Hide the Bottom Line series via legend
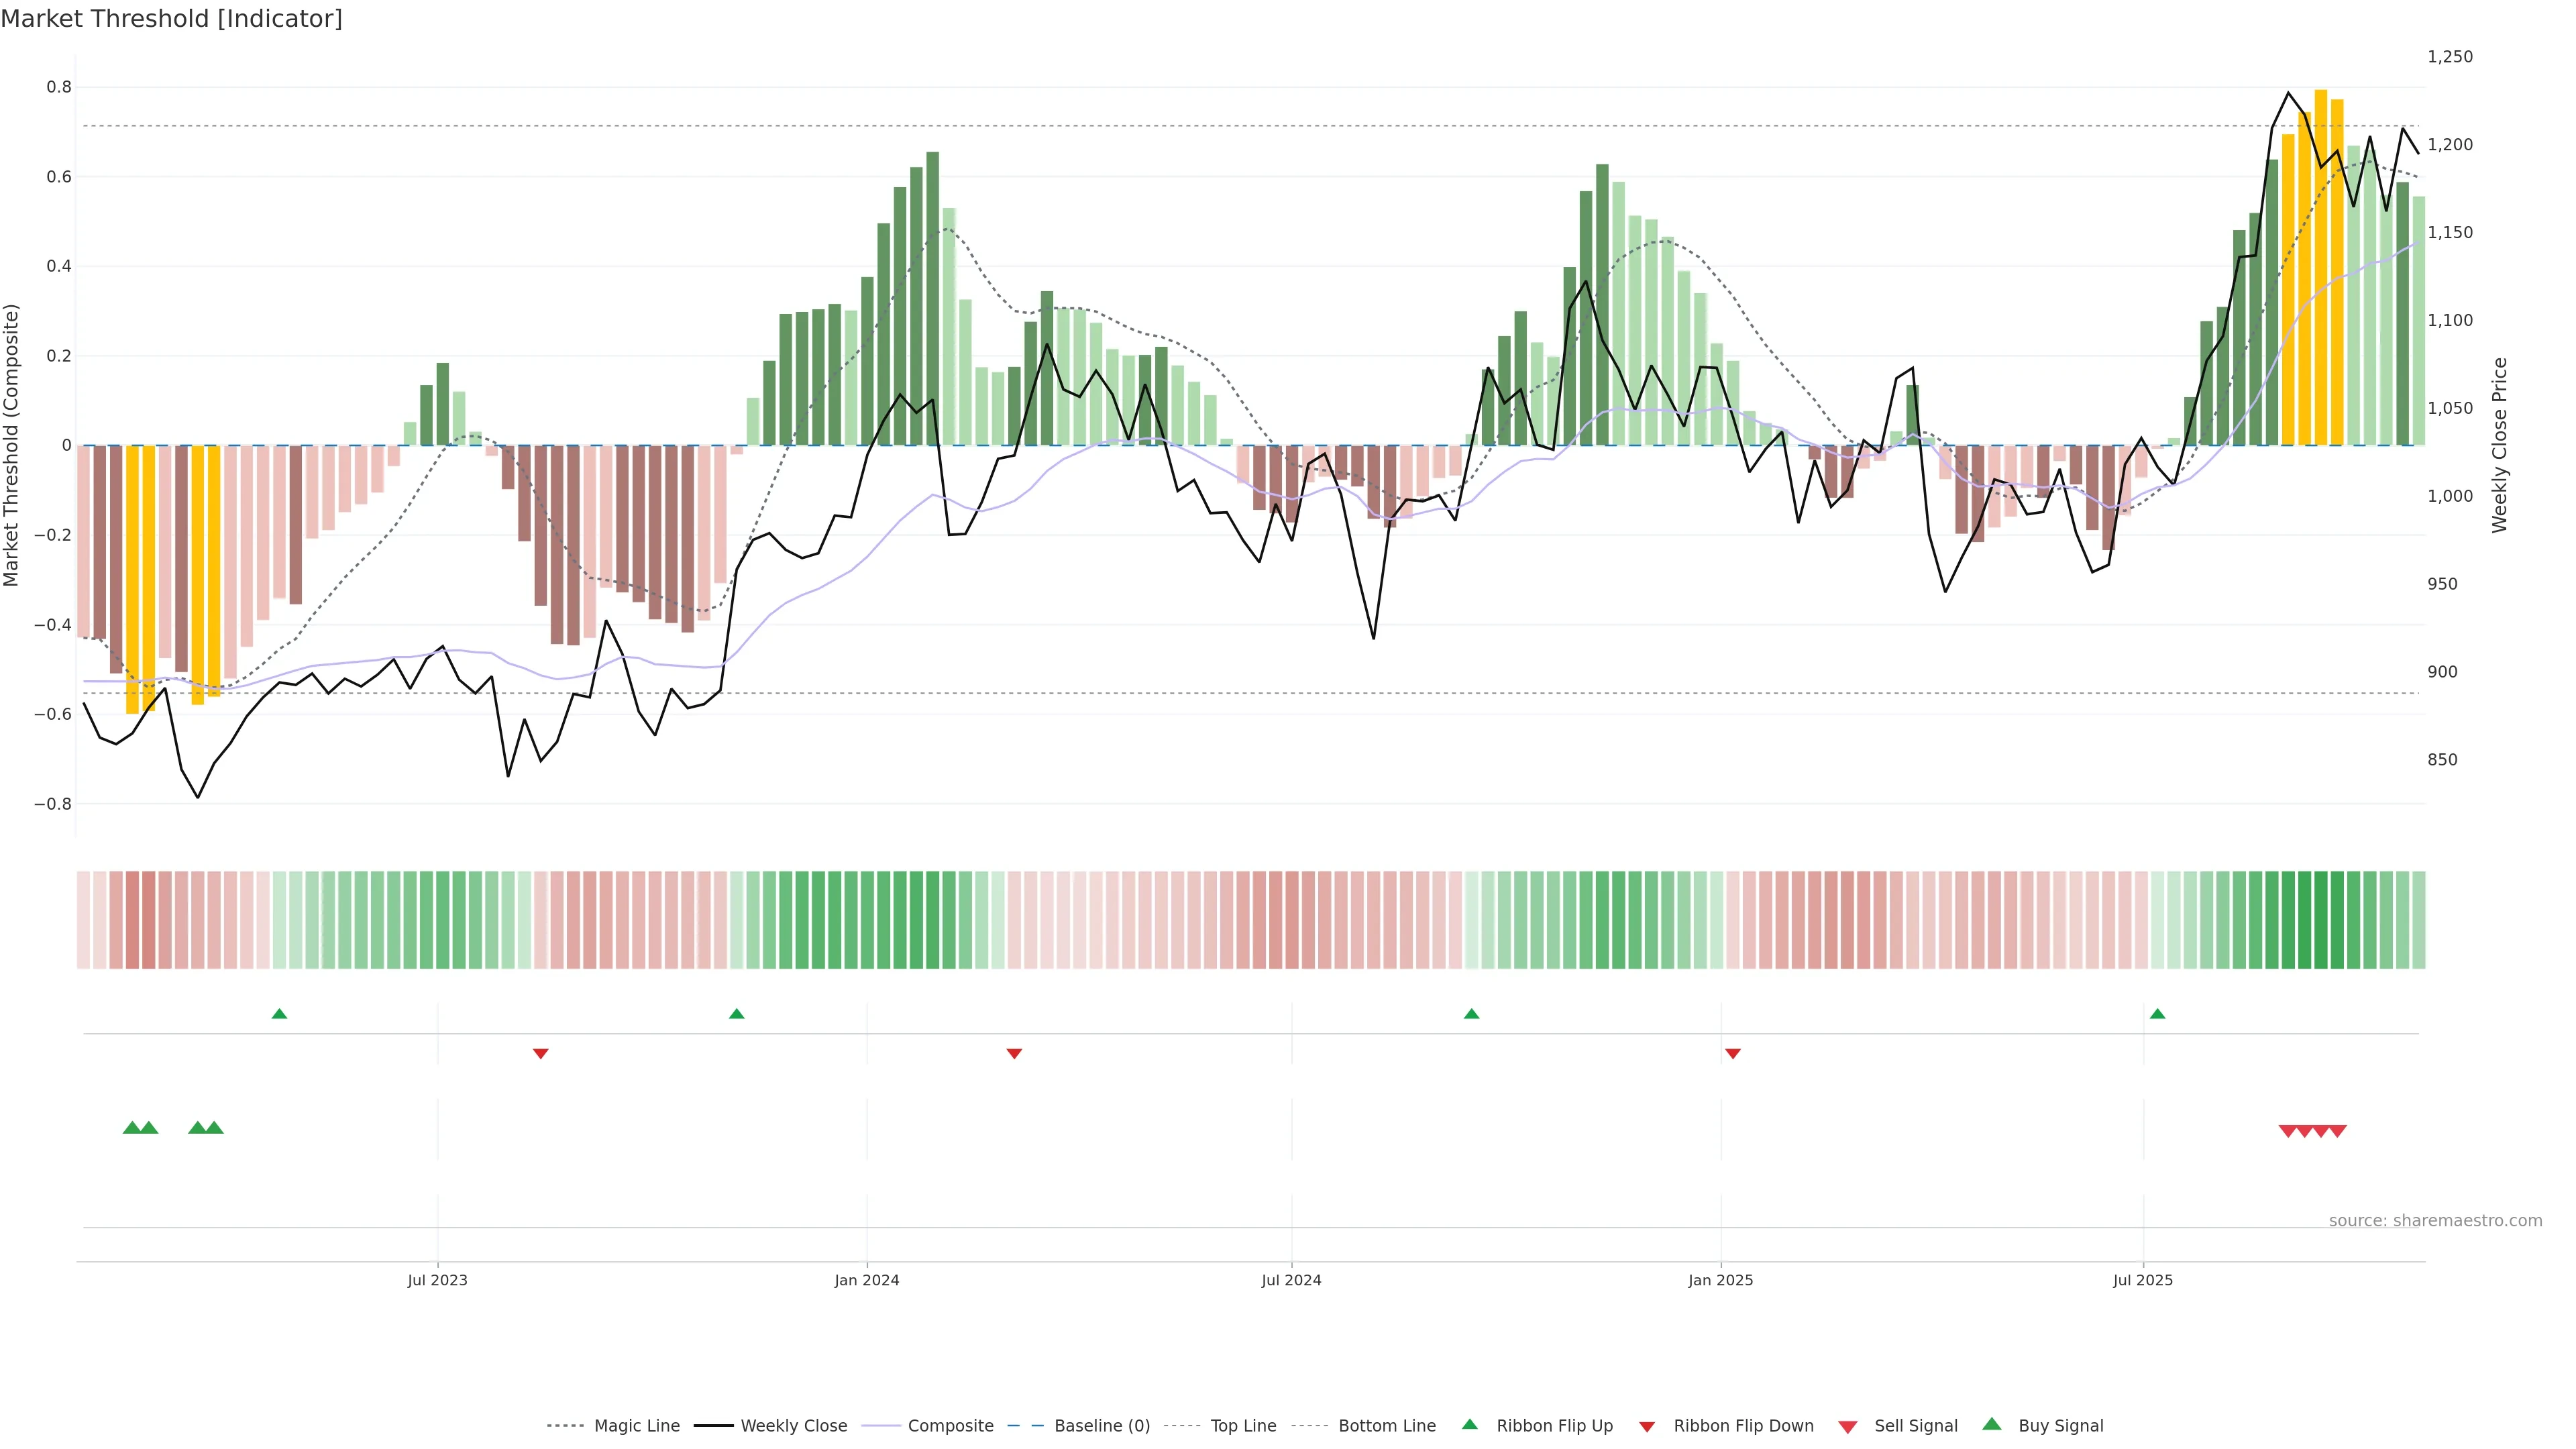 click(1386, 1426)
